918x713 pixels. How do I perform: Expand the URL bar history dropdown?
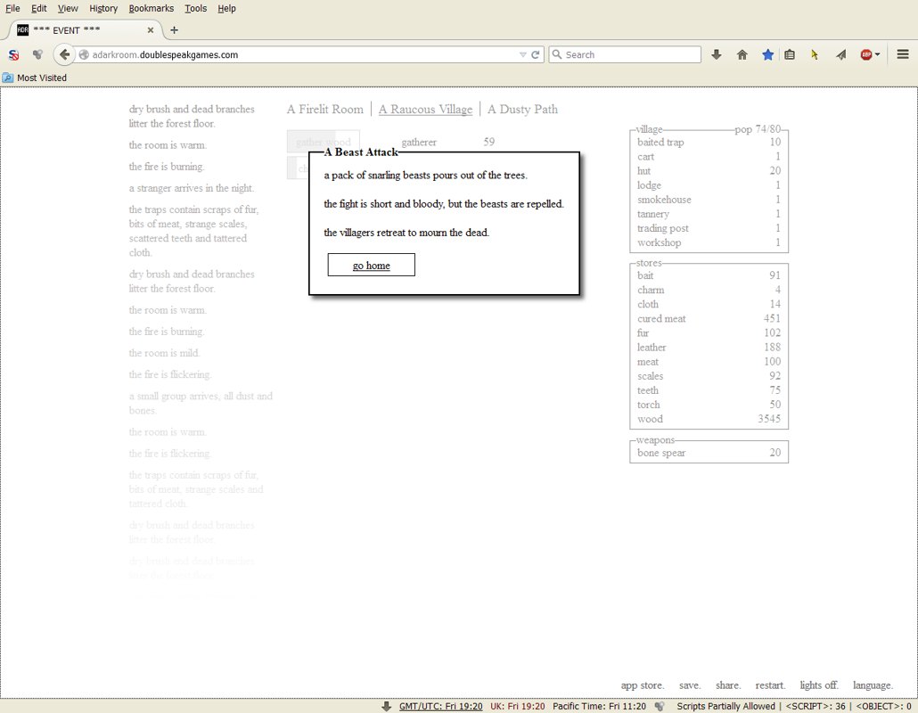point(523,54)
